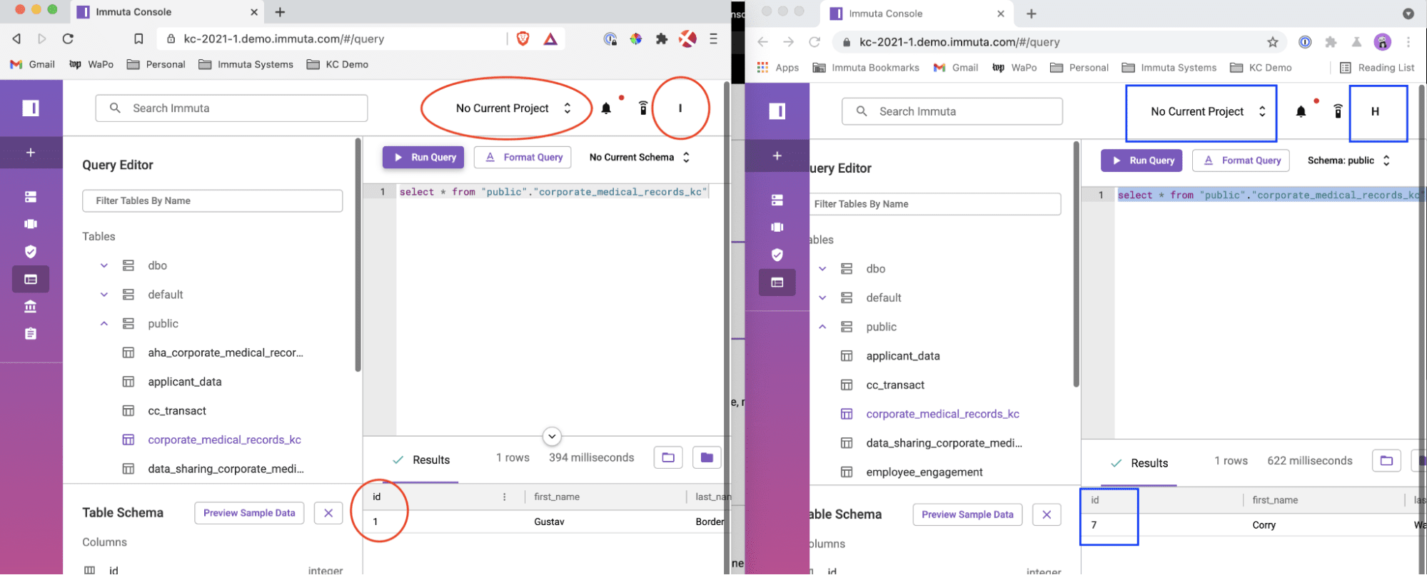Image resolution: width=1427 pixels, height=575 pixels.
Task: Click Brave Shields icon in left browser
Action: (523, 39)
